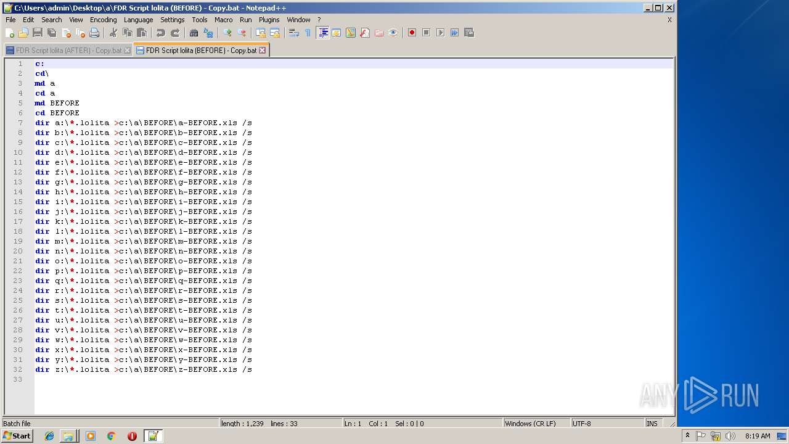789x444 pixels.
Task: Close the (AFTER) - Copy.bat tab
Action: [x=128, y=51]
